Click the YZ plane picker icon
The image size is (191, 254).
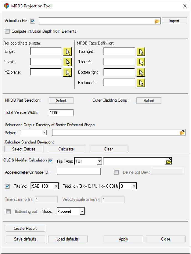(x=67, y=72)
